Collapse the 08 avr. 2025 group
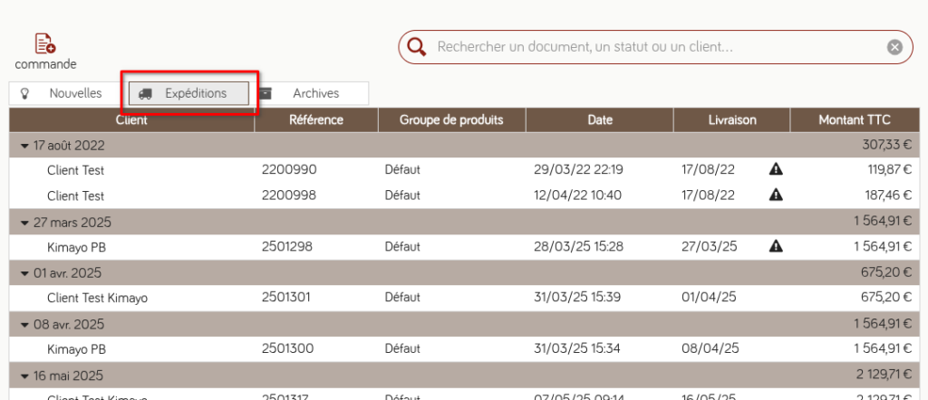This screenshot has height=400, width=928. tap(24, 324)
